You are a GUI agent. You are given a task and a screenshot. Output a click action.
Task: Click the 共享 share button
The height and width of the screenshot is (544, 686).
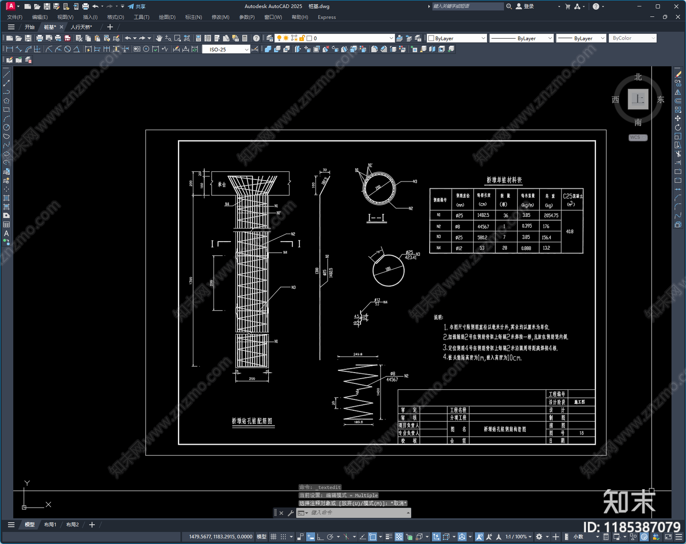tap(137, 6)
